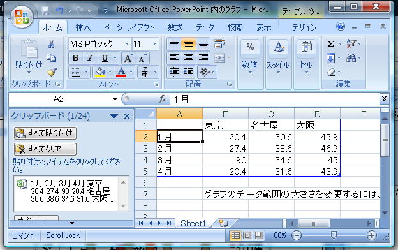This screenshot has height=250, width=398.
Task: Click the AutoSum sigma icon
Action: [x=330, y=44]
